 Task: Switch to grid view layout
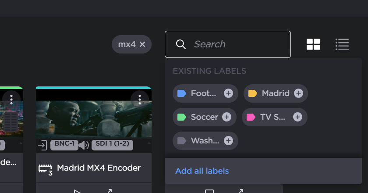[313, 44]
